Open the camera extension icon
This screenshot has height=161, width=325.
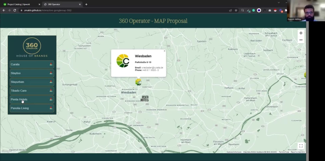(x=270, y=10)
